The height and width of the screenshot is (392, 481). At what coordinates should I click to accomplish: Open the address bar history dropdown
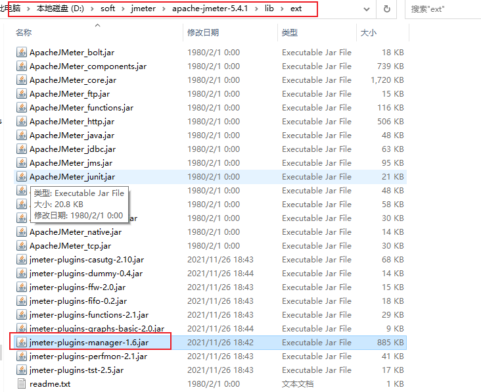[367, 9]
